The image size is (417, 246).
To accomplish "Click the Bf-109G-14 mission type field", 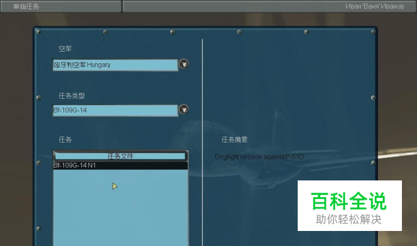I will 116,111.
